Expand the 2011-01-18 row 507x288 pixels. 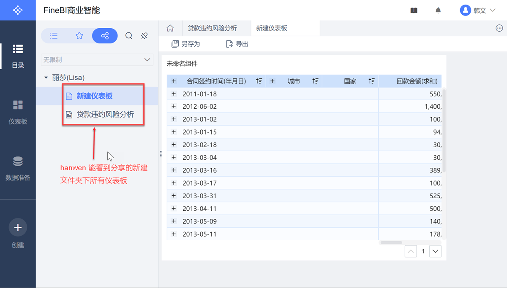[x=174, y=94]
